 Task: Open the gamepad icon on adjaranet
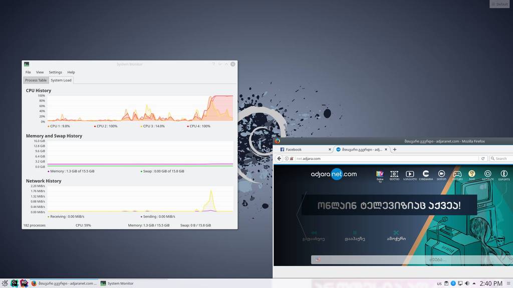click(x=457, y=175)
